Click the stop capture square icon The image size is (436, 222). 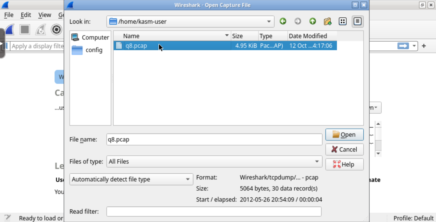tap(25, 30)
